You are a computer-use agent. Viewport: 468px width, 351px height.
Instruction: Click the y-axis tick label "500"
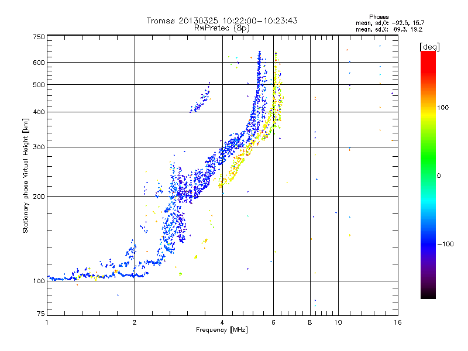pyautogui.click(x=39, y=85)
